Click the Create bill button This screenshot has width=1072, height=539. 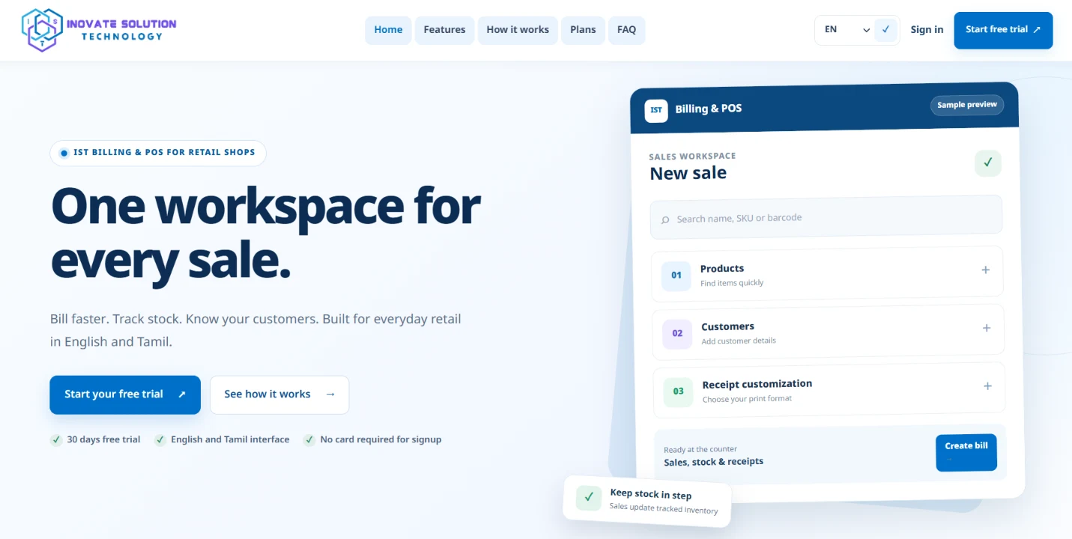[x=966, y=453]
